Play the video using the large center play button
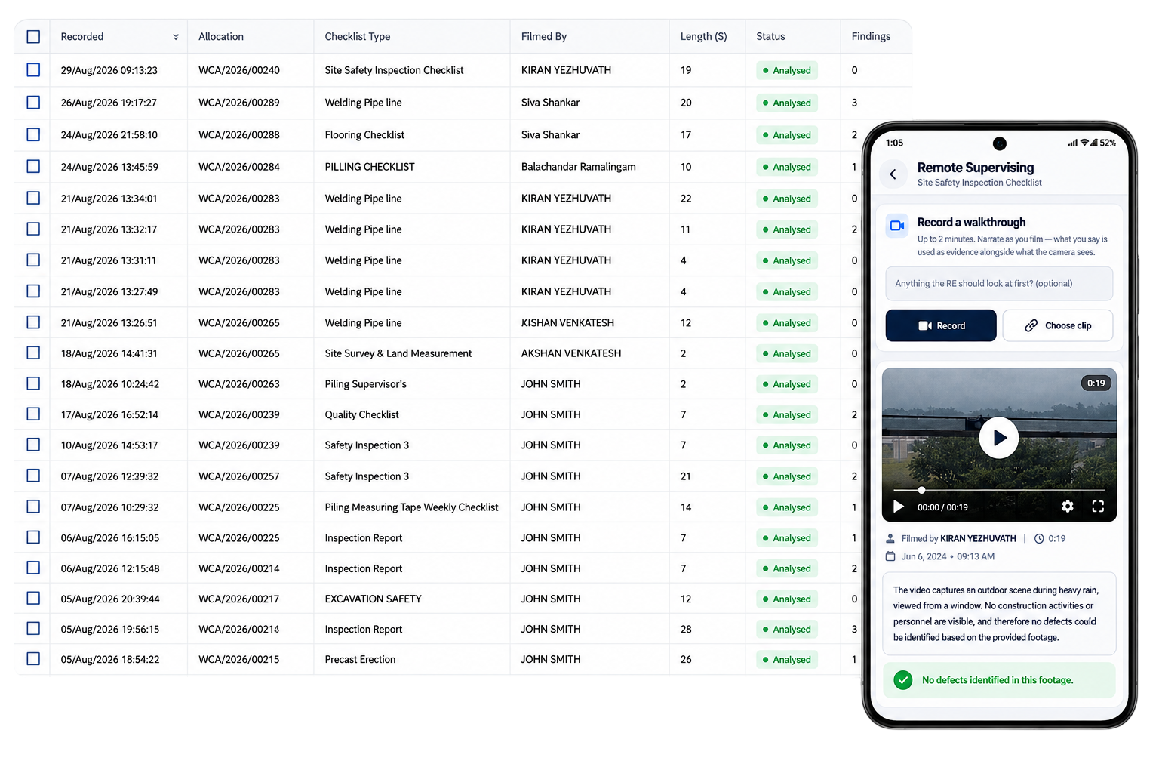The image size is (1159, 773). [x=999, y=438]
